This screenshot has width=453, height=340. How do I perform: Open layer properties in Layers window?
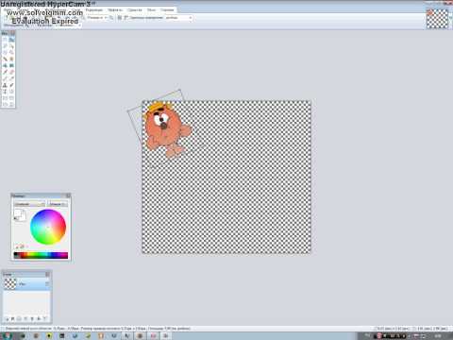[x=45, y=318]
